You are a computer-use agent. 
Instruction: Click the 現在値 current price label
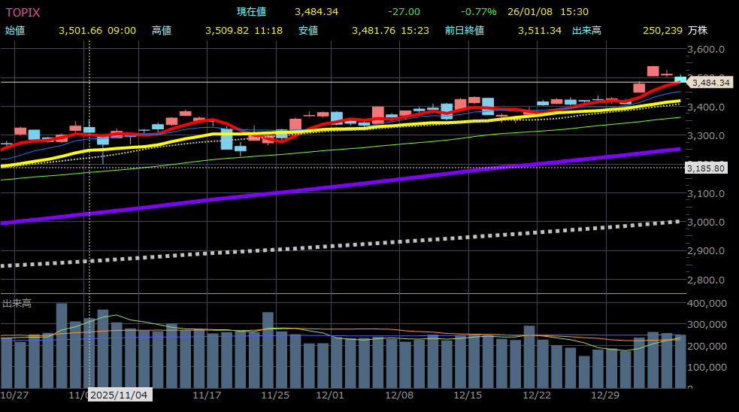pyautogui.click(x=251, y=12)
